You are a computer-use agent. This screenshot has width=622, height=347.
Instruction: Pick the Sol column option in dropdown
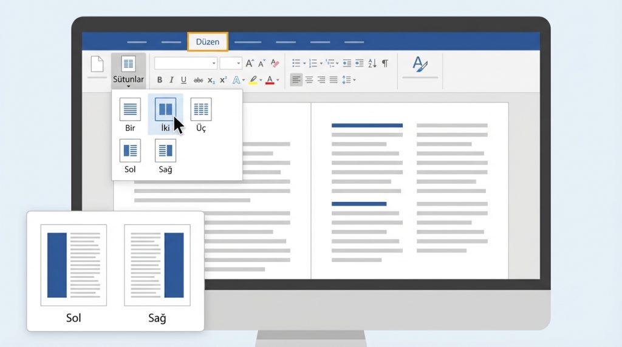tap(130, 155)
